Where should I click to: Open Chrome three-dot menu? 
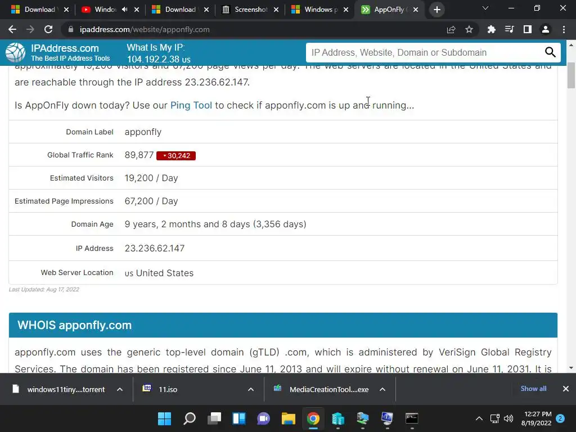(x=564, y=29)
